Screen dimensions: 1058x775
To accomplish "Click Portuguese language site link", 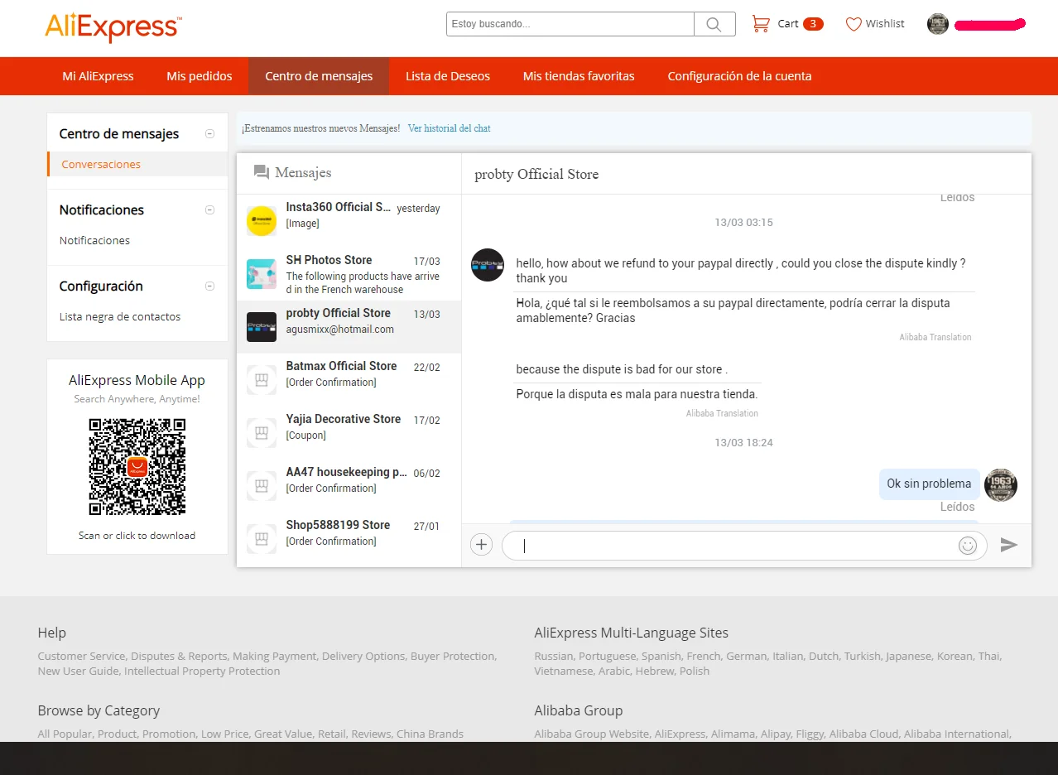I will (x=607, y=657).
